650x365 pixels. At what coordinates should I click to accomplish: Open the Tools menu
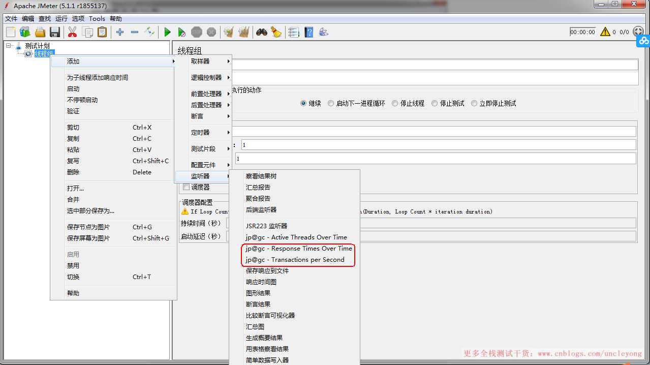pos(97,18)
